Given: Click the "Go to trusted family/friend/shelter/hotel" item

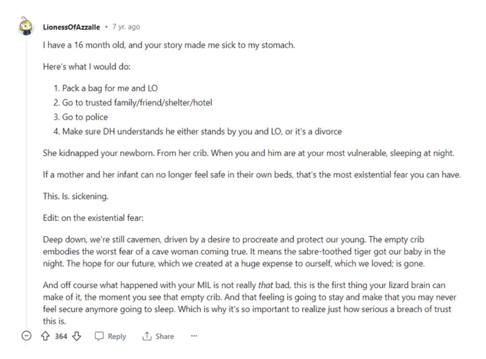Looking at the screenshot, I should pos(137,103).
